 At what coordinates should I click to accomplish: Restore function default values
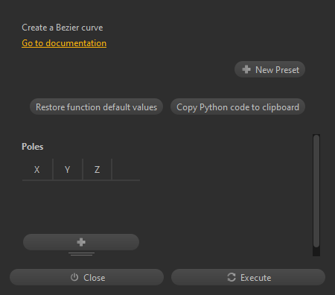click(96, 107)
